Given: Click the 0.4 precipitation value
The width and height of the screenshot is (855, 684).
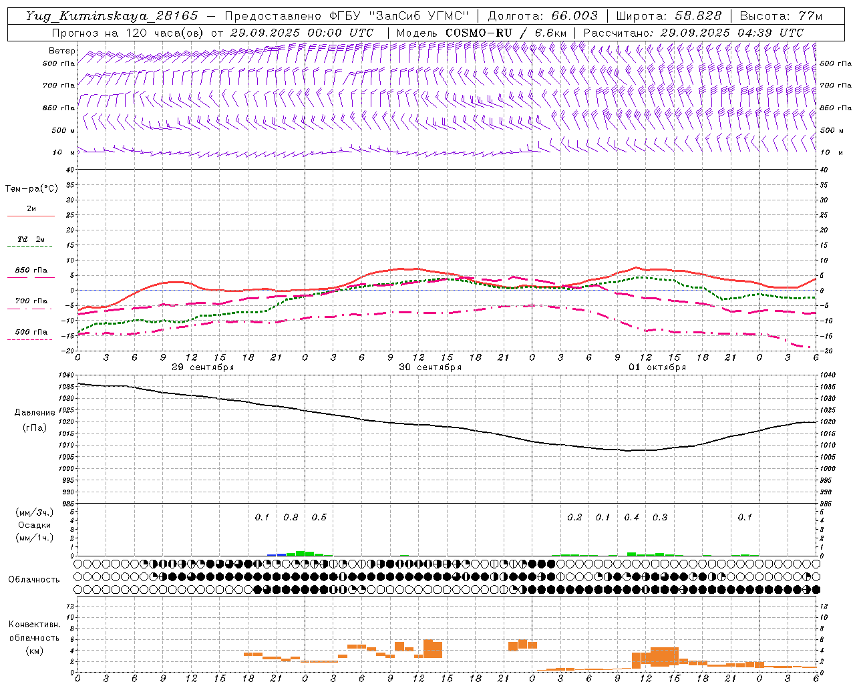Looking at the screenshot, I should point(631,518).
